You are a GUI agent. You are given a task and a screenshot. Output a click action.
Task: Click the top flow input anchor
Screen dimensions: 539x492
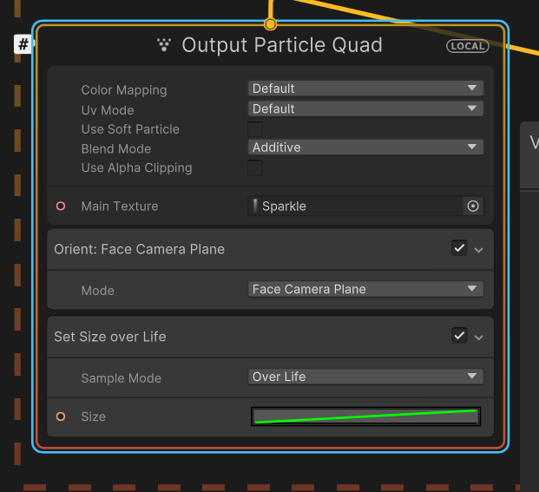tap(271, 24)
